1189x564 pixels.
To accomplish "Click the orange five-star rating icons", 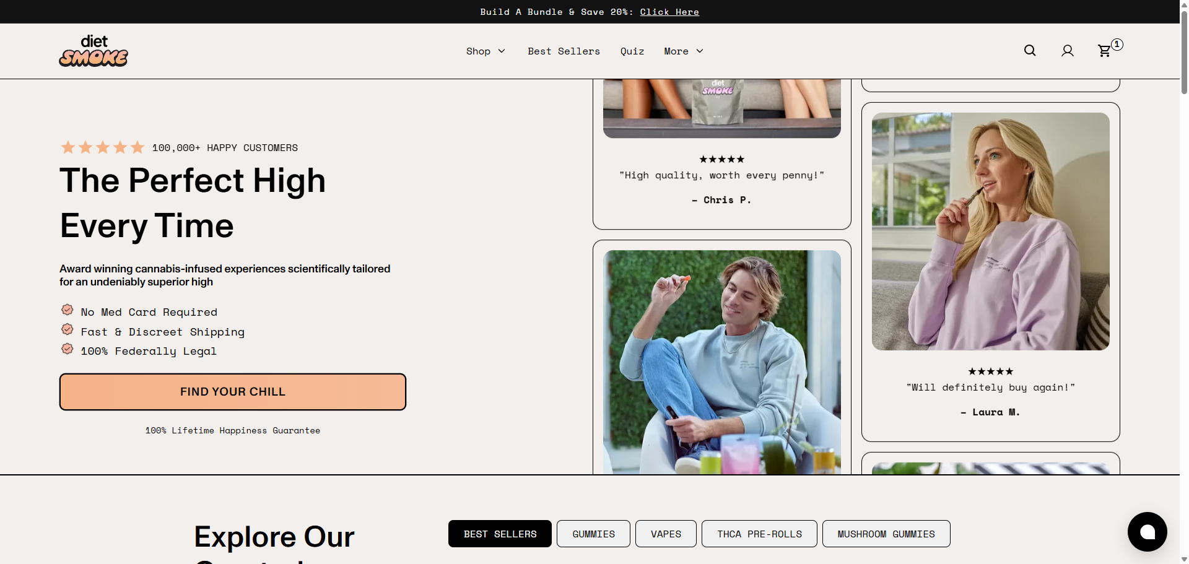I will tap(103, 147).
